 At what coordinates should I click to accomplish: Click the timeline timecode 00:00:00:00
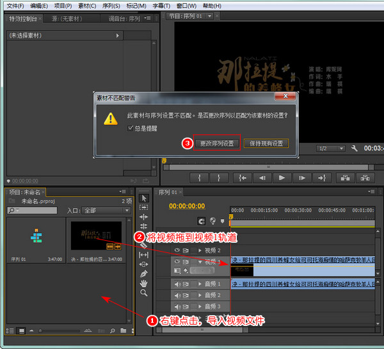pos(187,206)
